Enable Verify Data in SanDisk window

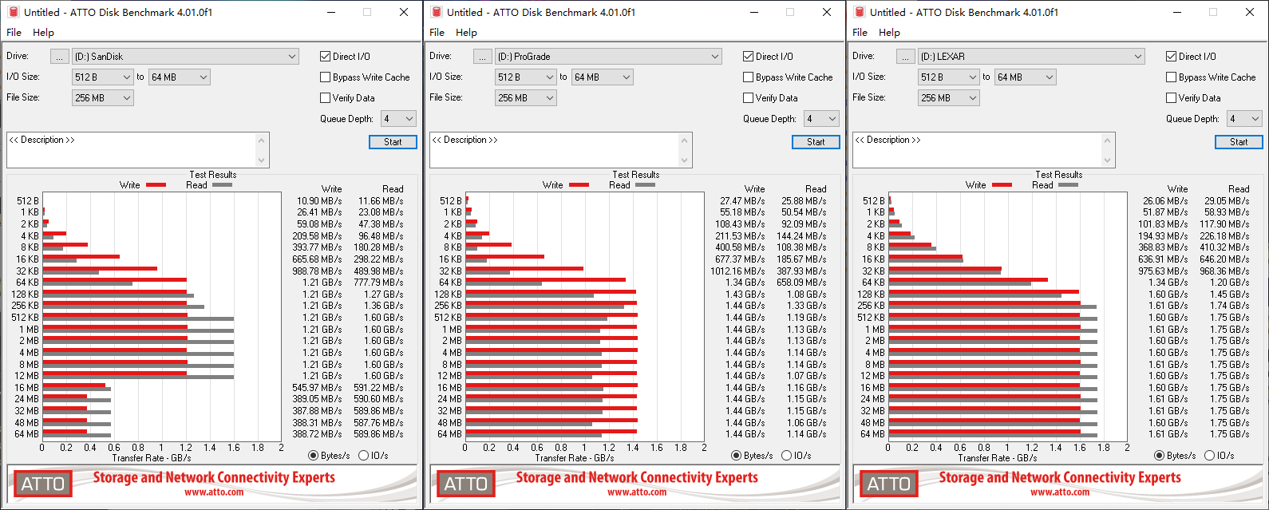(326, 98)
